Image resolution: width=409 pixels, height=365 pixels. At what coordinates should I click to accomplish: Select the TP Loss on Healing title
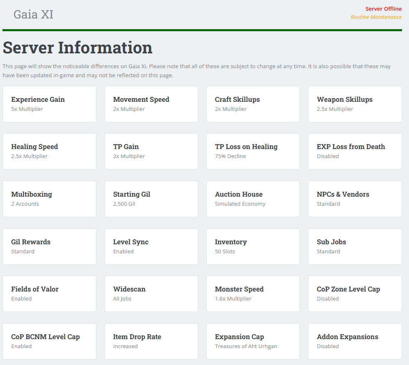(246, 147)
